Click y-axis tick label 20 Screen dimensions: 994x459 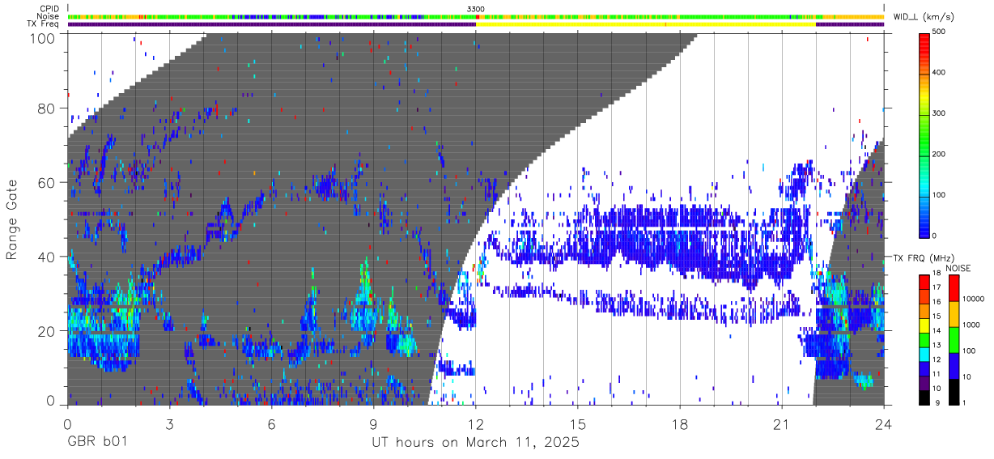[x=47, y=331]
